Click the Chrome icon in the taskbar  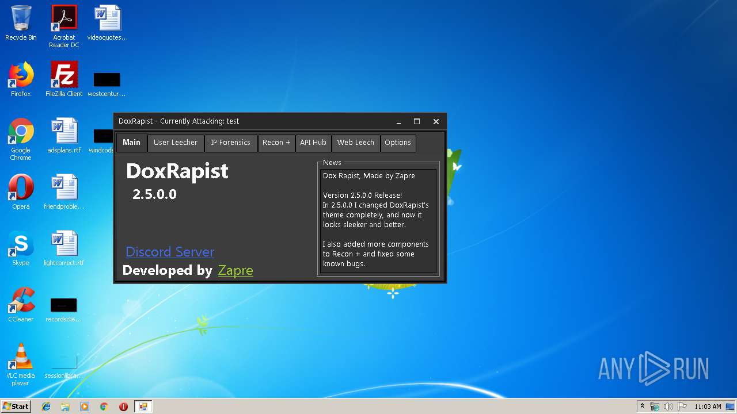coord(104,407)
